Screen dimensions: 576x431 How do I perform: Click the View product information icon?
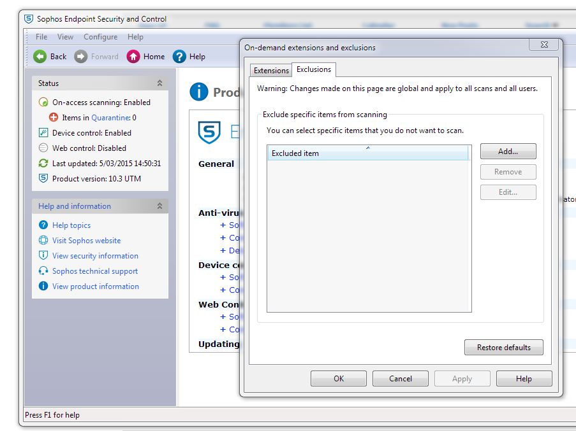click(x=43, y=286)
